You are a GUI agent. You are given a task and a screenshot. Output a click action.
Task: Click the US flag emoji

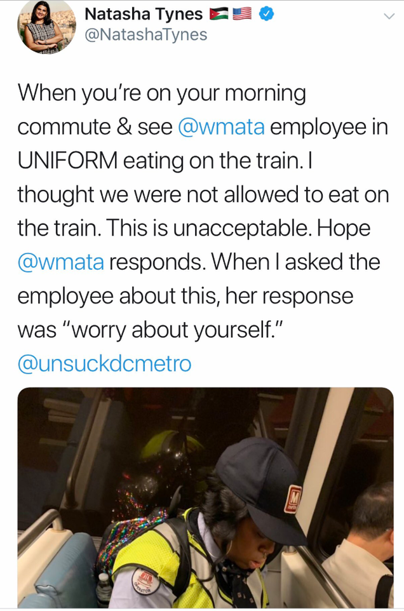coord(242,15)
